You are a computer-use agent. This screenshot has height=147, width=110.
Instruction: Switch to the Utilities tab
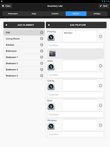click(x=97, y=14)
